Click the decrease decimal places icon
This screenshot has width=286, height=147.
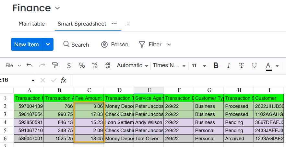point(95,65)
